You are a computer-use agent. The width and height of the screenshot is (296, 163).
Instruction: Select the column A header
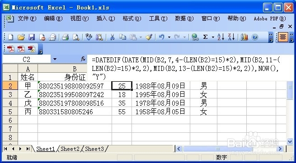click(28, 68)
